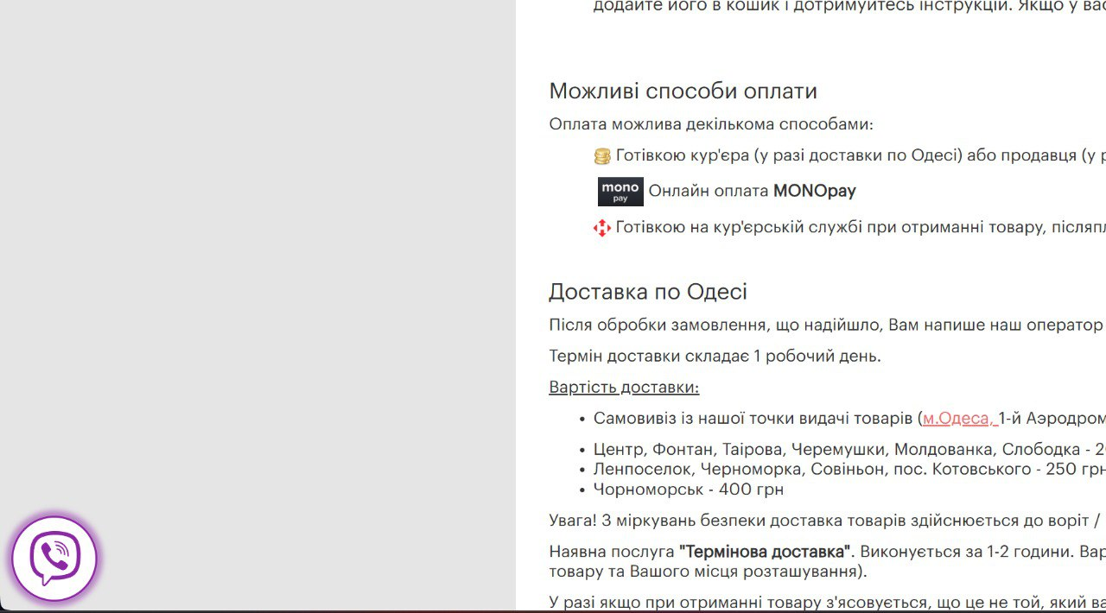
Task: Click the Після обробки замовлення paragraph
Action: pyautogui.click(x=821, y=325)
